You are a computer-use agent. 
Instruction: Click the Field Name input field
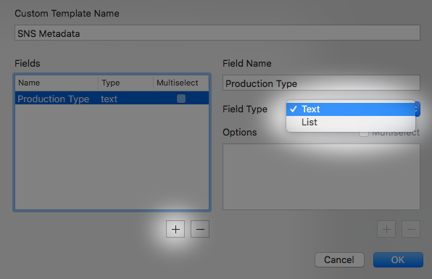(321, 83)
